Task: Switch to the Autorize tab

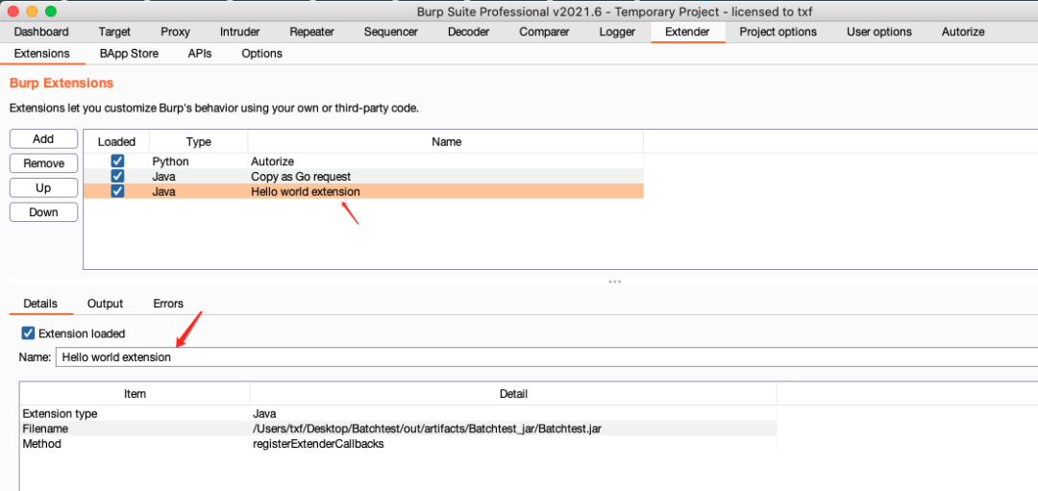Action: 962,32
